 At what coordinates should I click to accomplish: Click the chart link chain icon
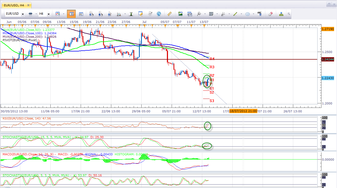point(30,14)
